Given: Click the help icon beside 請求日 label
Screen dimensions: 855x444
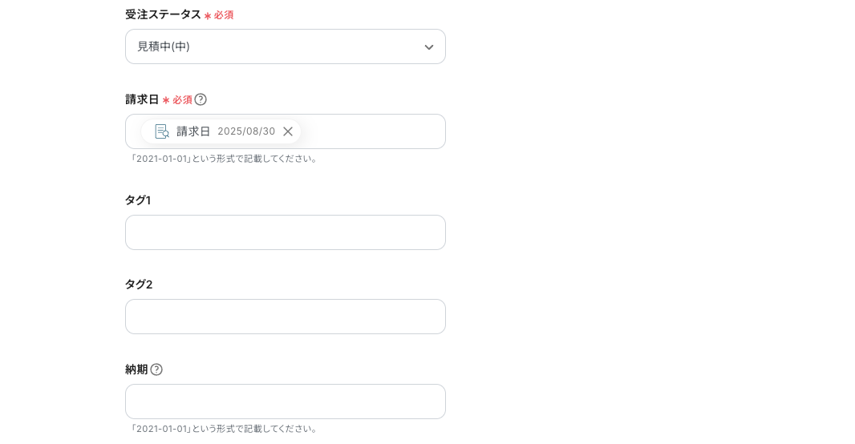Looking at the screenshot, I should 201,99.
